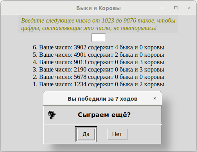This screenshot has width=197, height=152.
Task: Select guess 6 result line with 3902
Action: click(x=98, y=47)
